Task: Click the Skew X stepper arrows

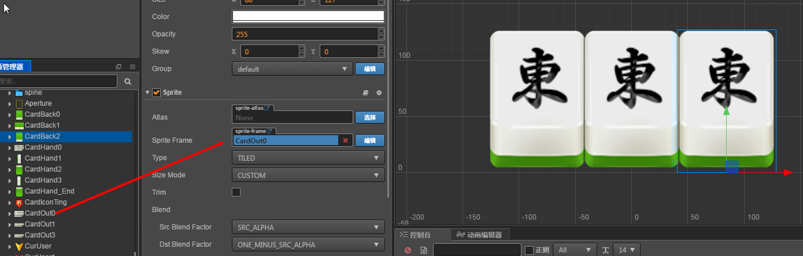Action: click(x=301, y=51)
